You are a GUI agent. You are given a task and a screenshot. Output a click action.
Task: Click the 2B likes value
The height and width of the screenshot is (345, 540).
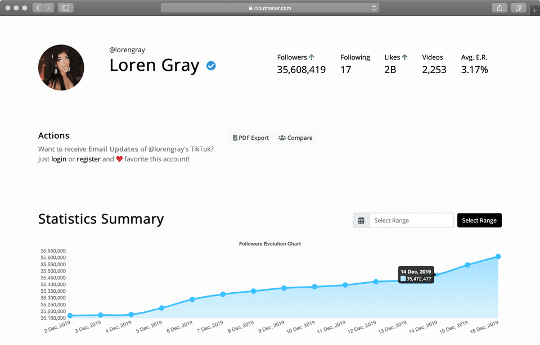(x=390, y=70)
